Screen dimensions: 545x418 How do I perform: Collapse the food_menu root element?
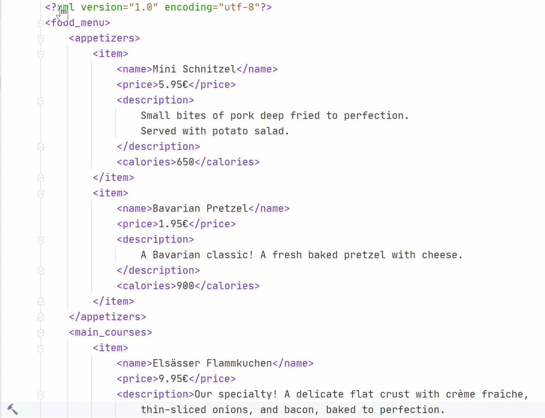coord(40,24)
